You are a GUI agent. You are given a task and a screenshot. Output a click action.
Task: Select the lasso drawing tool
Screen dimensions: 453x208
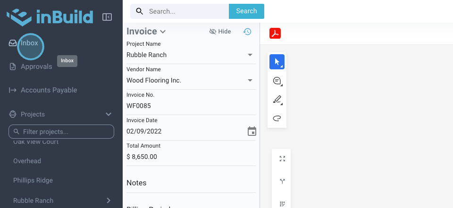(277, 118)
